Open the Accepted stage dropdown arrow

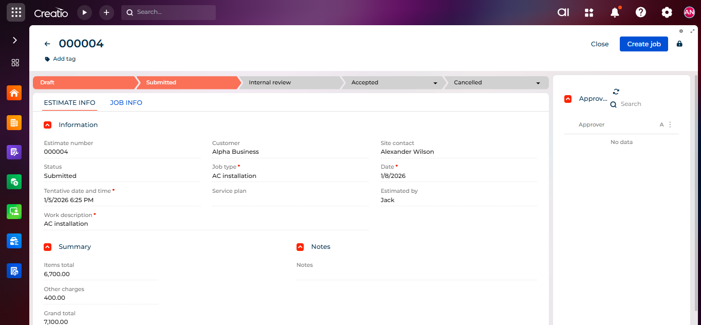[x=435, y=83]
